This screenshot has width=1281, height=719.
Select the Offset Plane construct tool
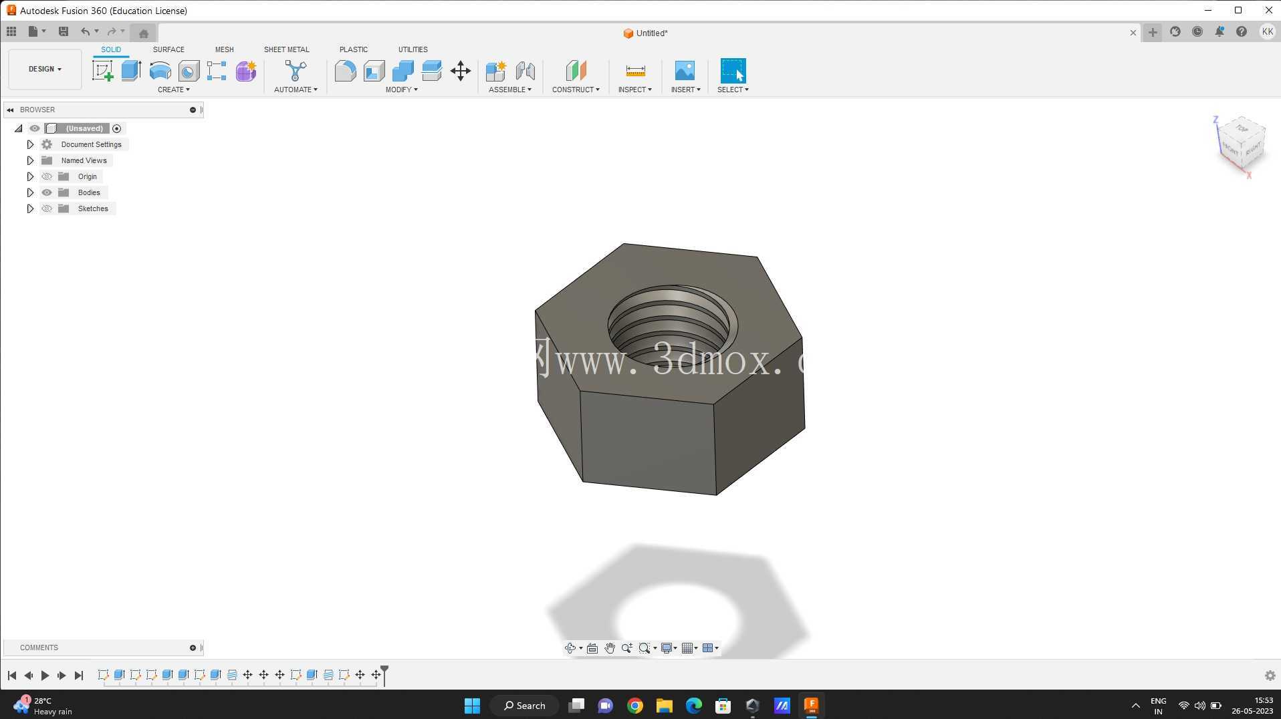click(576, 71)
